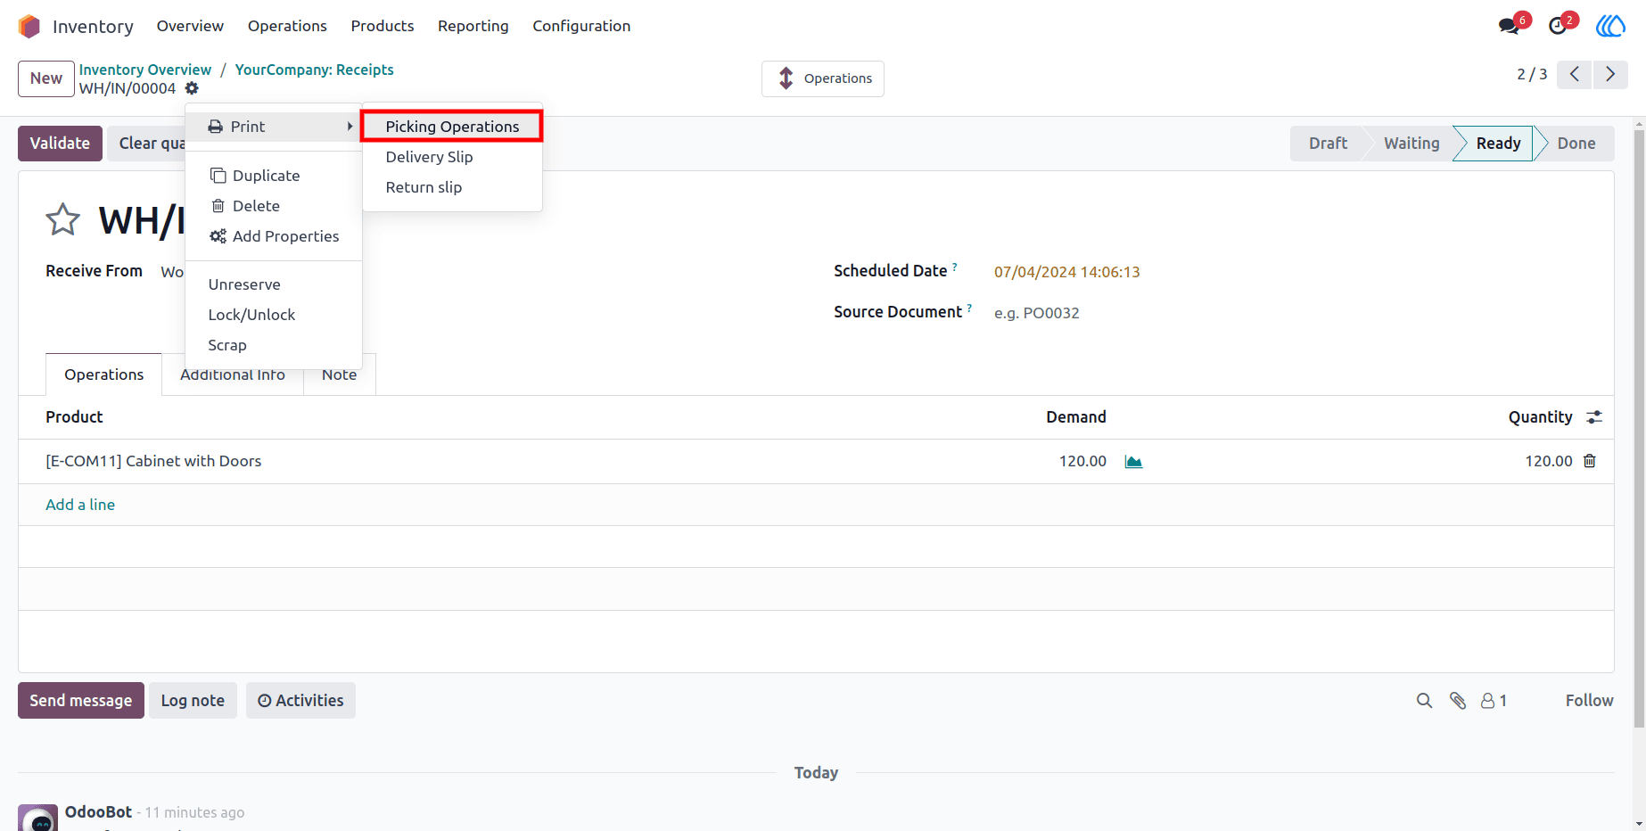
Task: Click OdooBot avatar in chatter
Action: pos(37,817)
